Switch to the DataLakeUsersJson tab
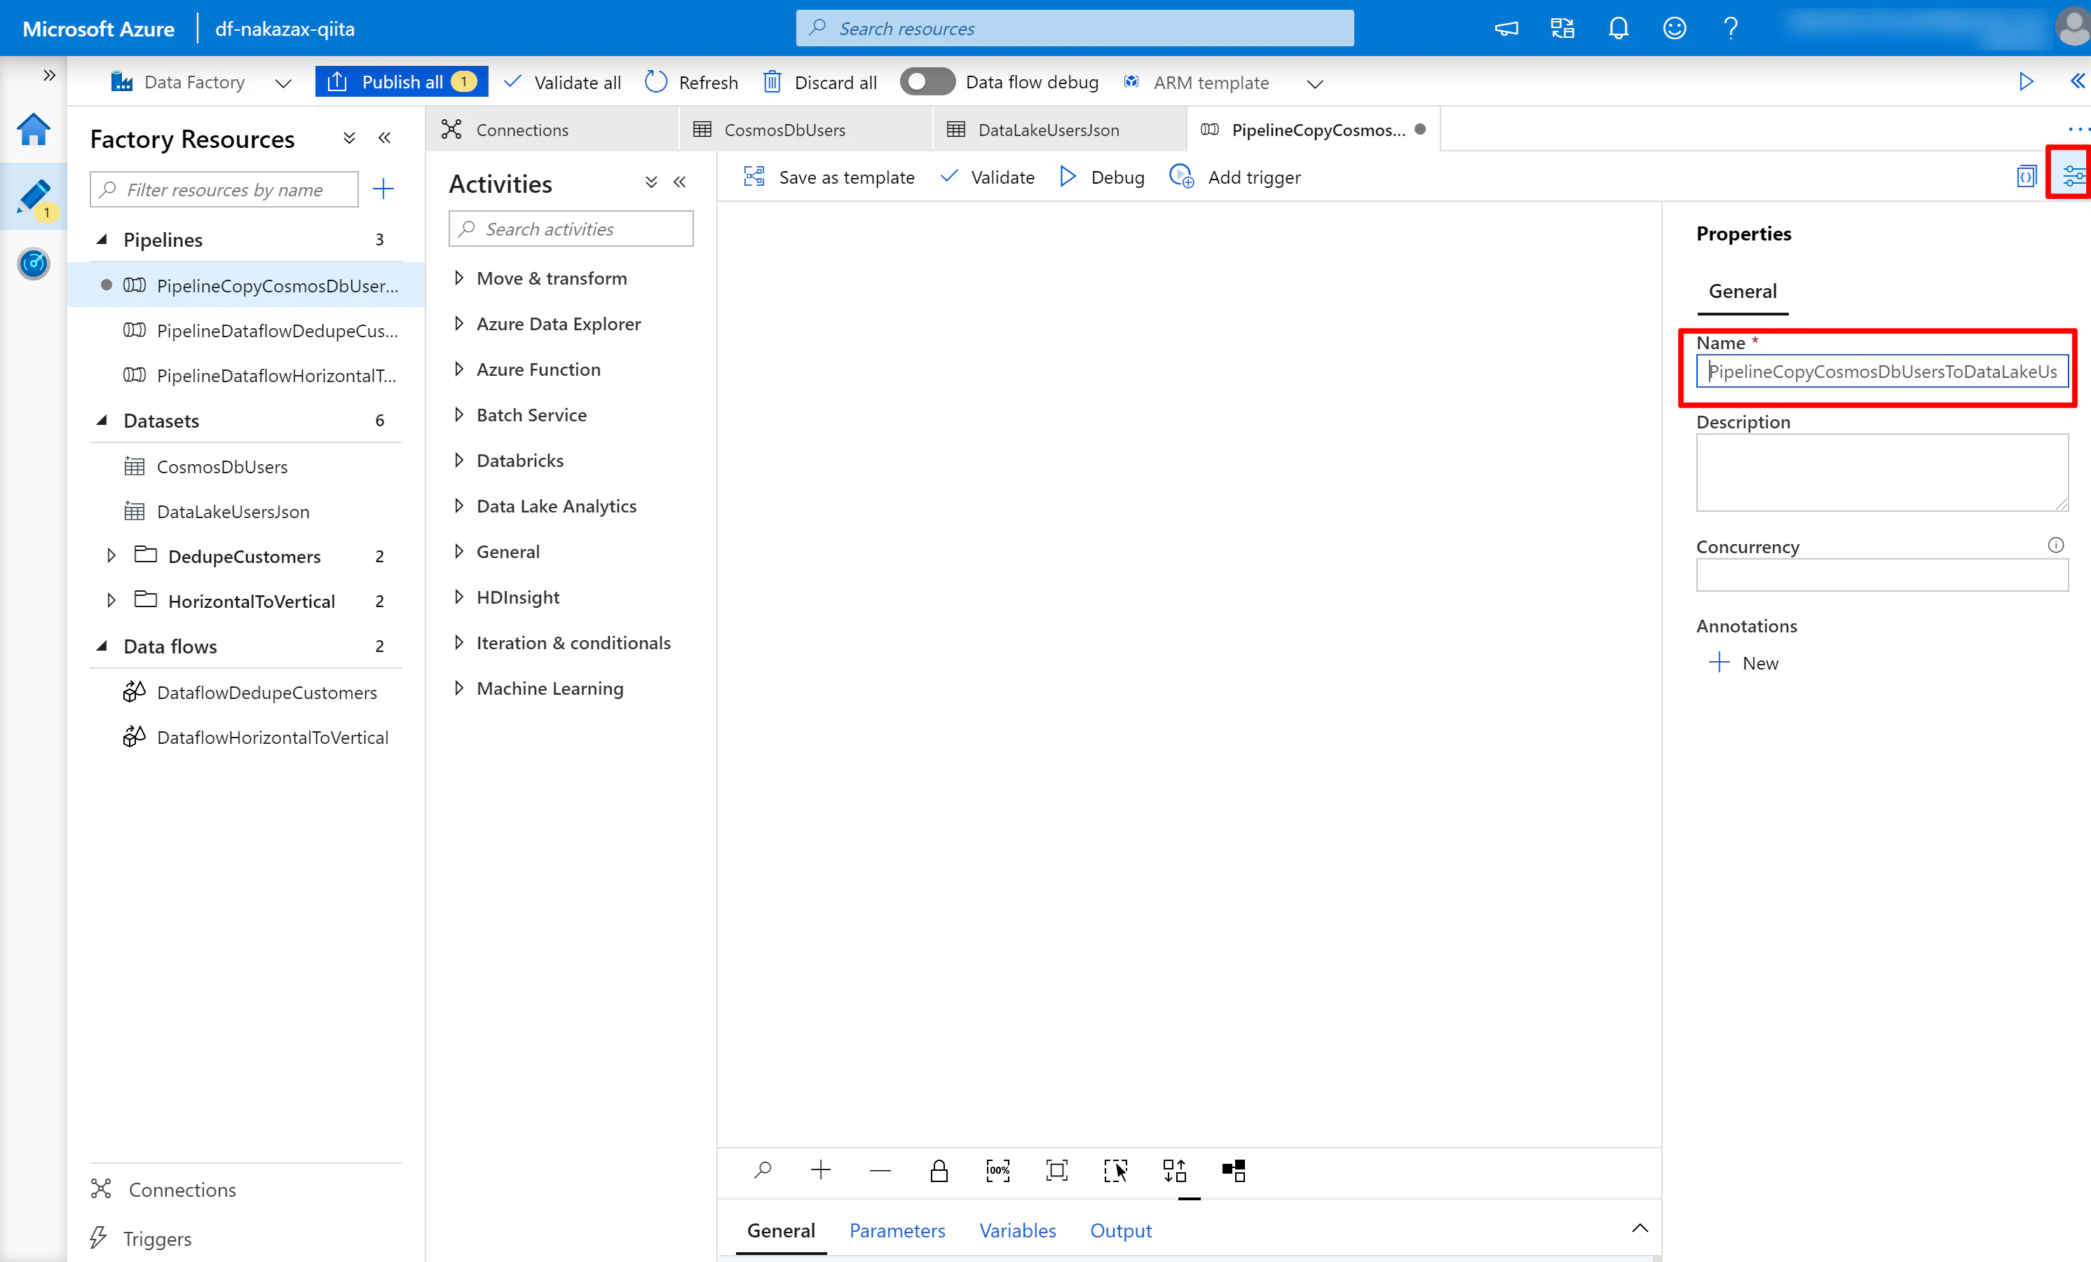 click(x=1059, y=130)
